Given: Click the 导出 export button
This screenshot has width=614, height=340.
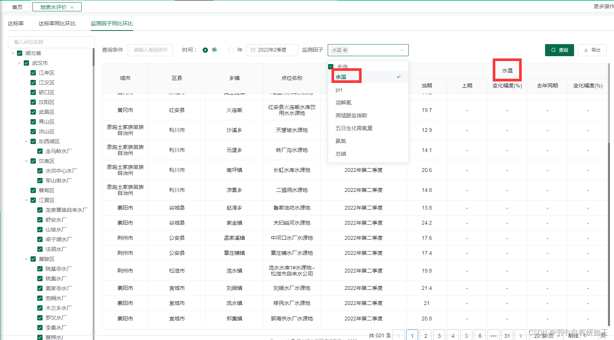Looking at the screenshot, I should 592,50.
